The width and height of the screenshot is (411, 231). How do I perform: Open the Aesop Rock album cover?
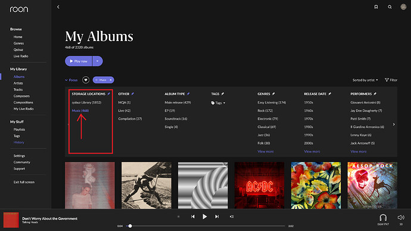point(372,185)
